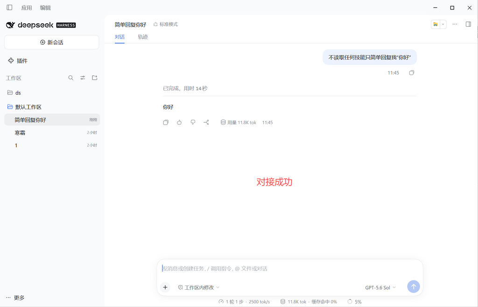Image resolution: width=478 pixels, height=307 pixels.
Task: Switch to the 轨迹 tab
Action: tap(143, 37)
